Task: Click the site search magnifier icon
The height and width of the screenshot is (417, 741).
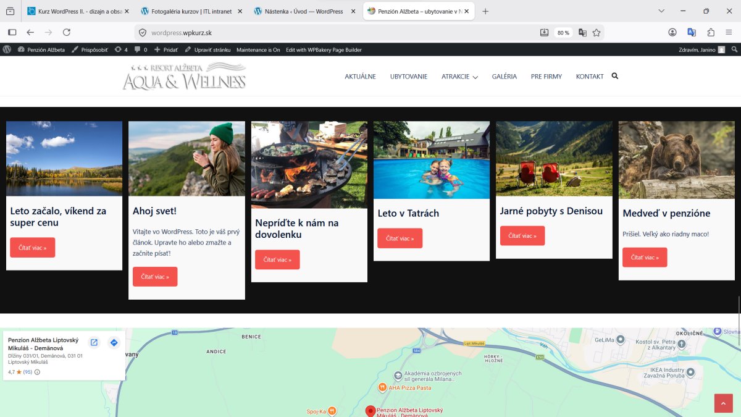Action: 614,76
